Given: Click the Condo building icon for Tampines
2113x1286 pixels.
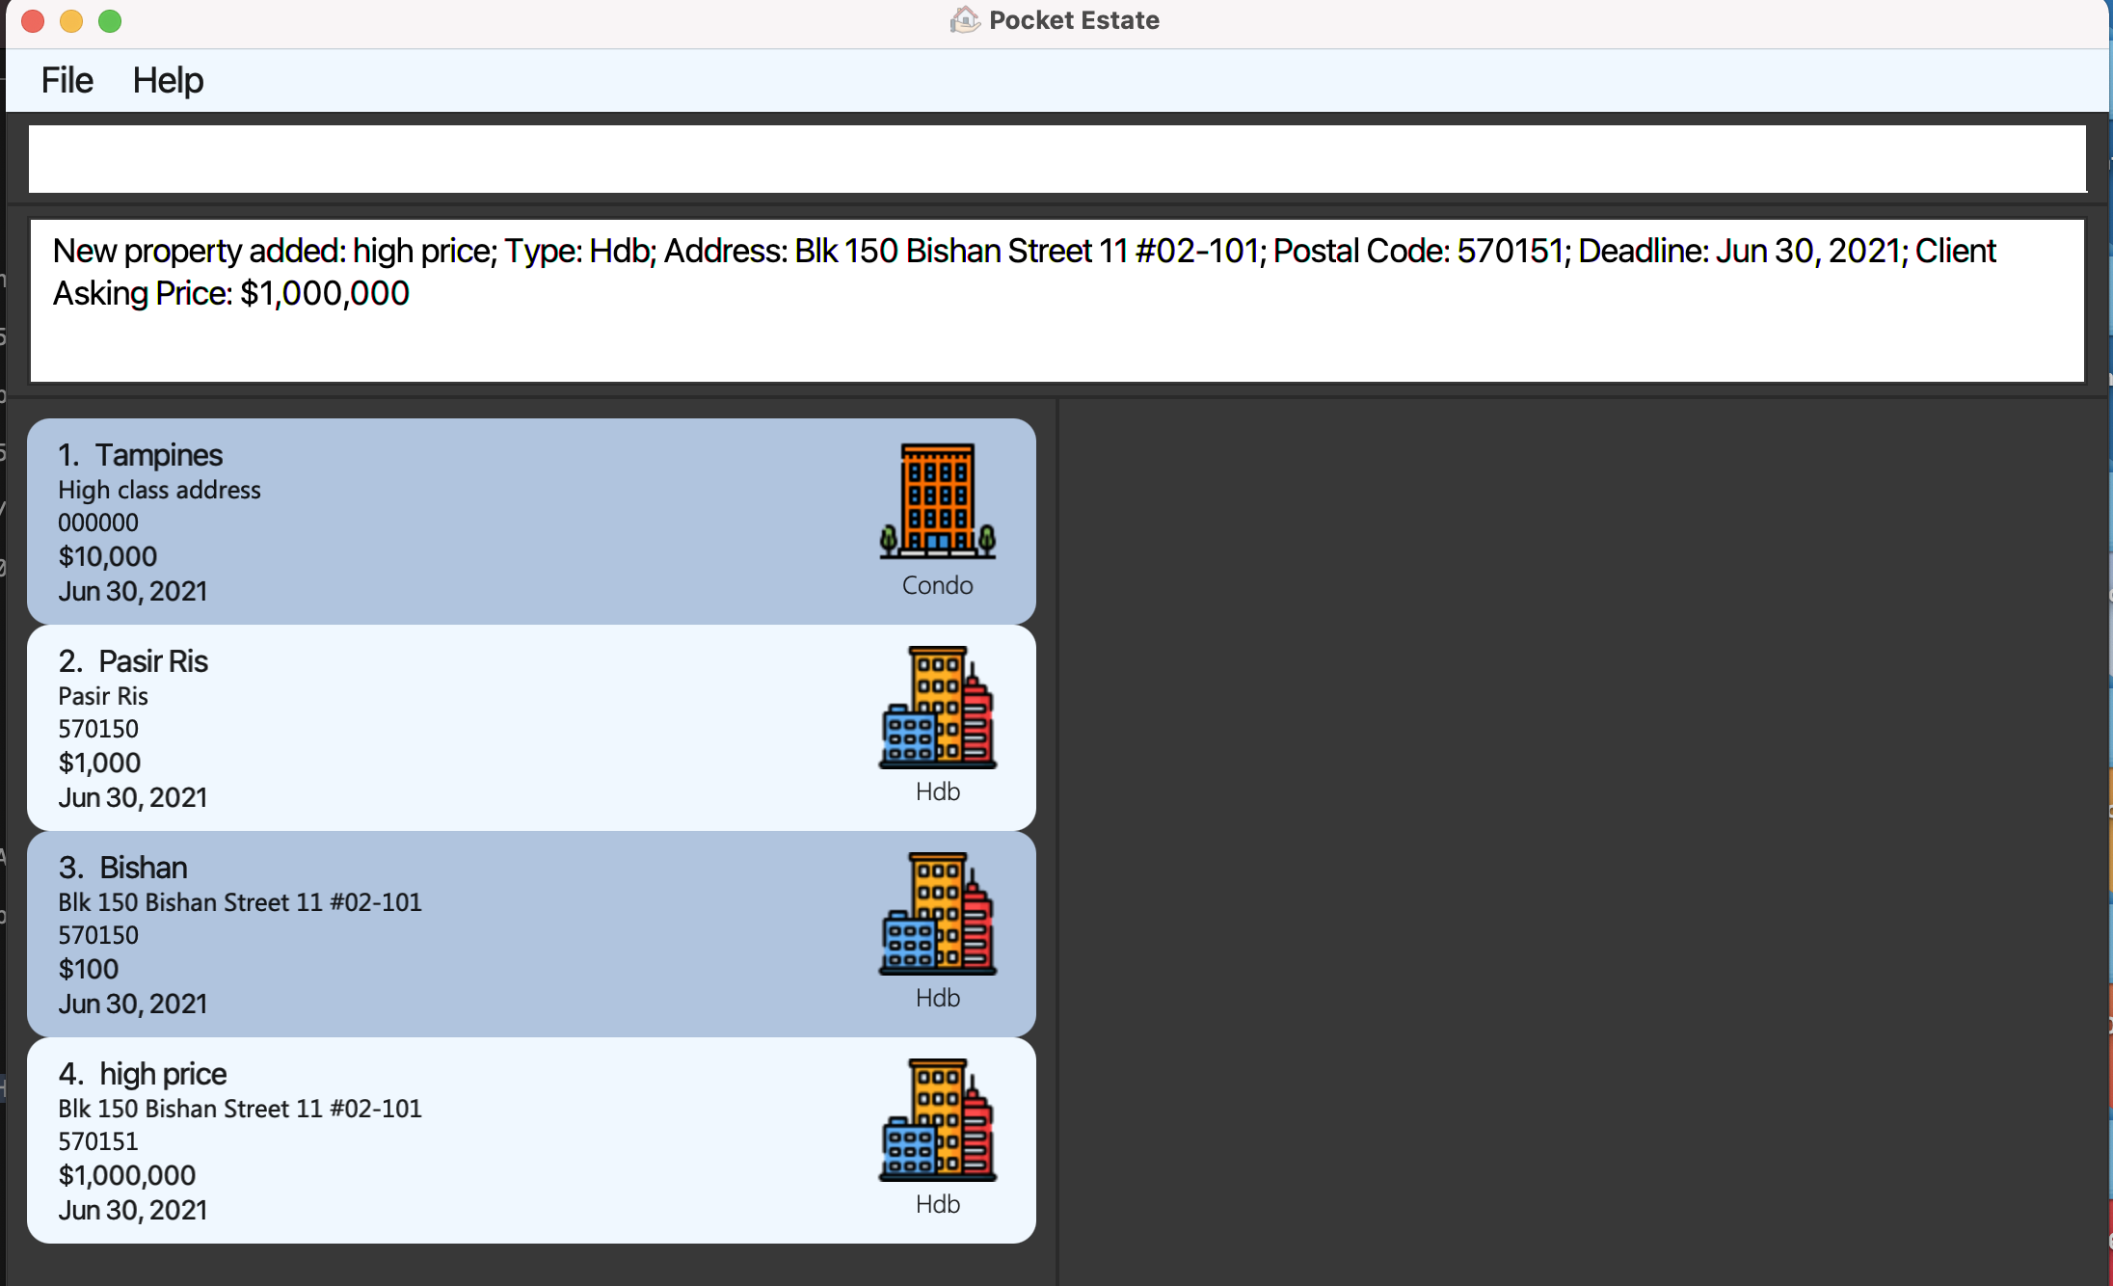Looking at the screenshot, I should pyautogui.click(x=938, y=501).
